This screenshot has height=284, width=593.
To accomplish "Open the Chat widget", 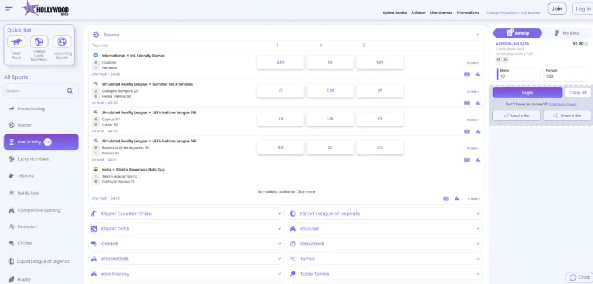I will pyautogui.click(x=579, y=277).
